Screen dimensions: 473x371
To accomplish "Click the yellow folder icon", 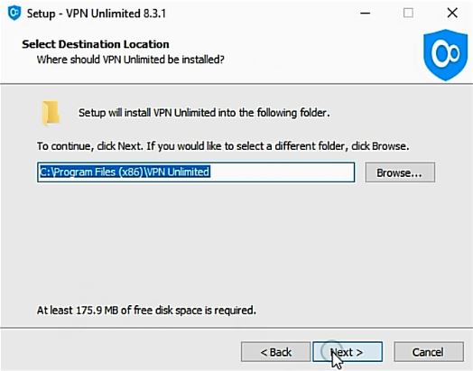I will 51,113.
